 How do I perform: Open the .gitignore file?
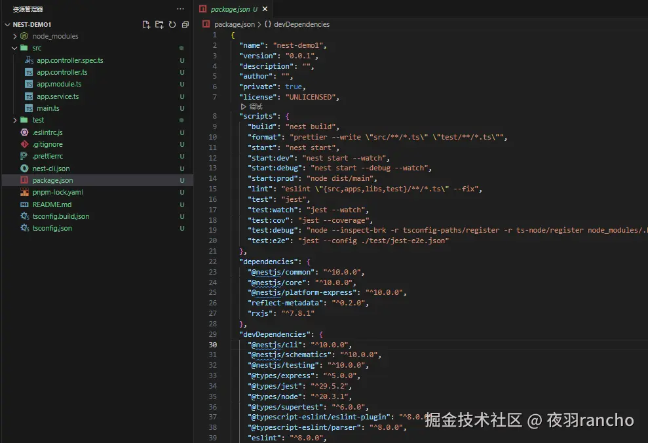pos(48,145)
